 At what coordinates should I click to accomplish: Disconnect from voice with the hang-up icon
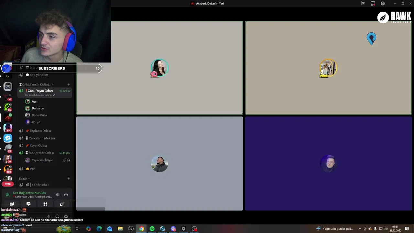66,194
